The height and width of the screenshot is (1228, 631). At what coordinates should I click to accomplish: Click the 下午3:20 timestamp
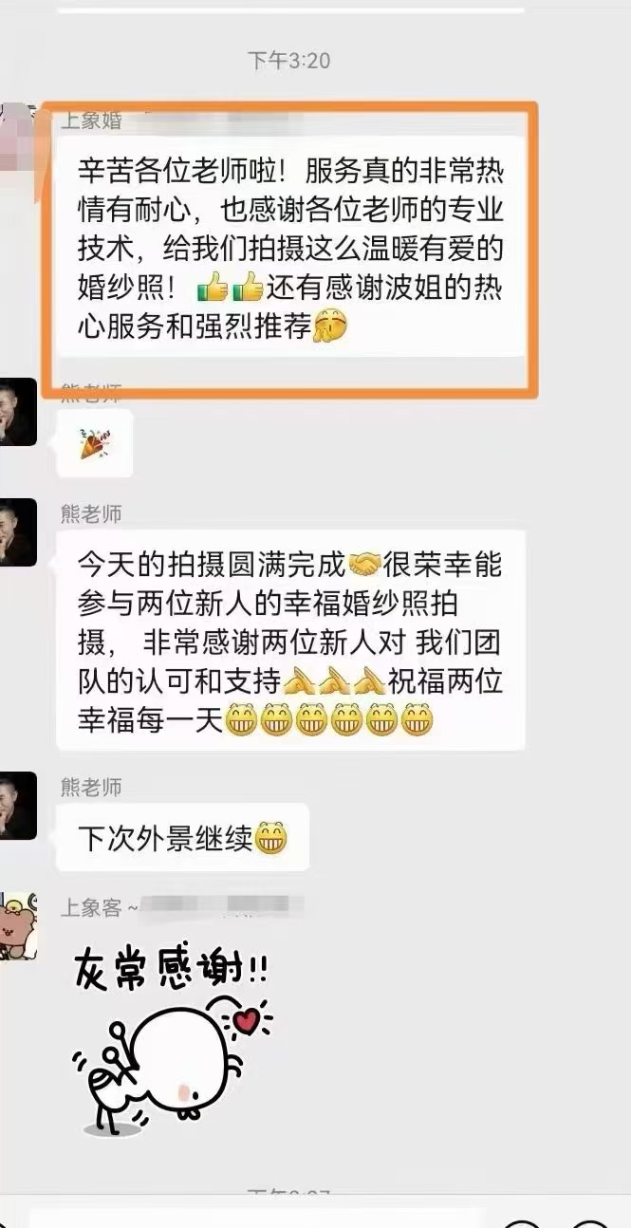(x=288, y=61)
